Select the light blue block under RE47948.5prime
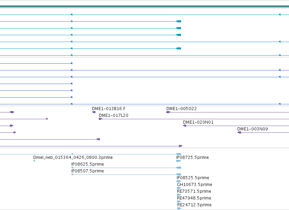 (x=179, y=202)
